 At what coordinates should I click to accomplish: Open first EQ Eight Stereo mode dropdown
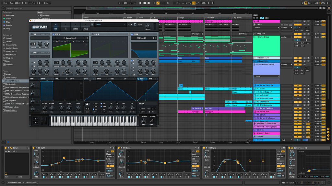pos(110,156)
